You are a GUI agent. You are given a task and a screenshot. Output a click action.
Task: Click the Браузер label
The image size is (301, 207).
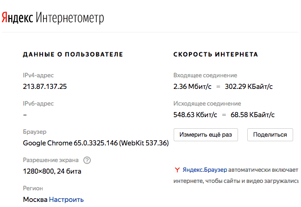(35, 132)
